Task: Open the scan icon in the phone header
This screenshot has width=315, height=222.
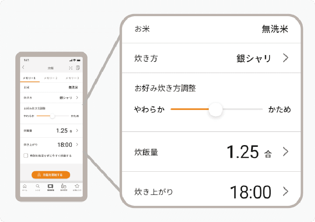Action: pyautogui.click(x=70, y=68)
